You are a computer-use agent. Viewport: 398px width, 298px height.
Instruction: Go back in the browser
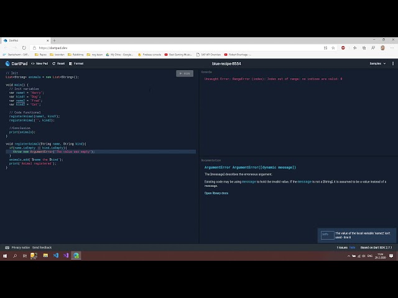tap(6, 48)
